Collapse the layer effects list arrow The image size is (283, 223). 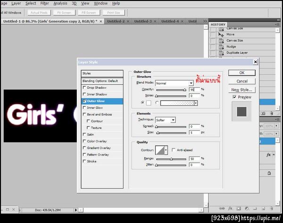point(274,155)
